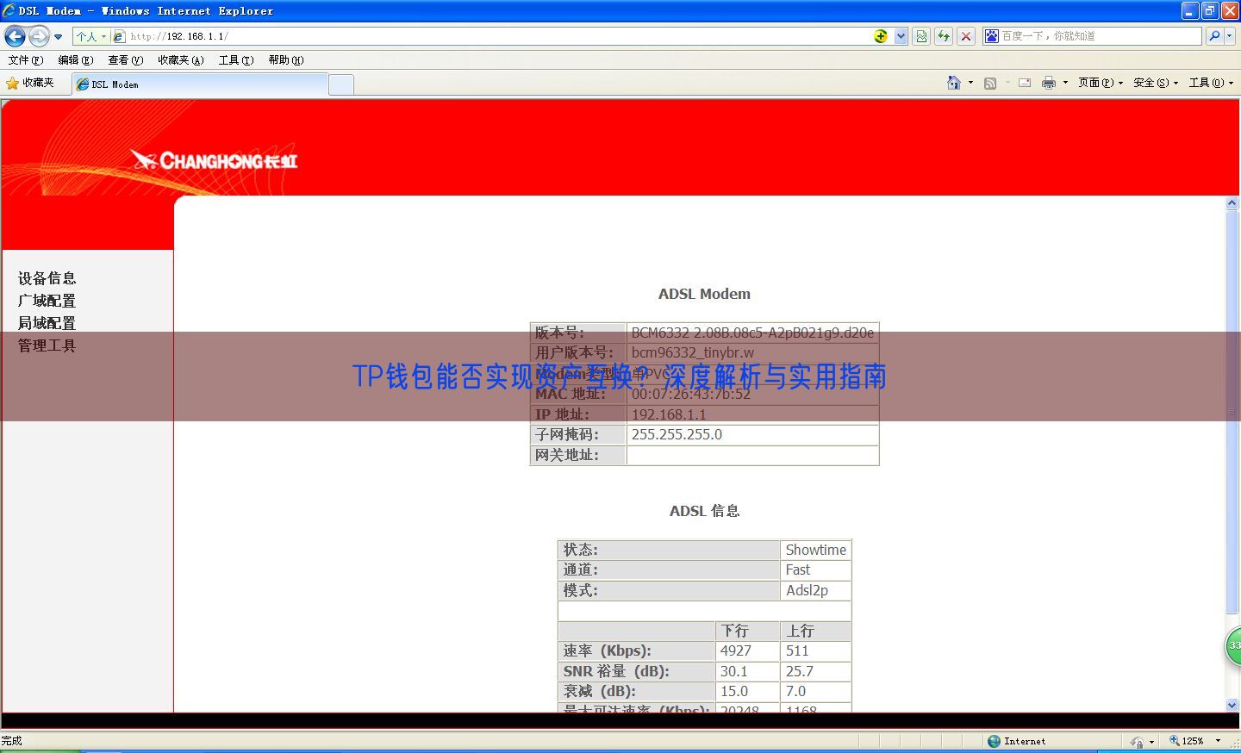
Task: Click the green 33 floating badge
Action: pyautogui.click(x=1233, y=645)
